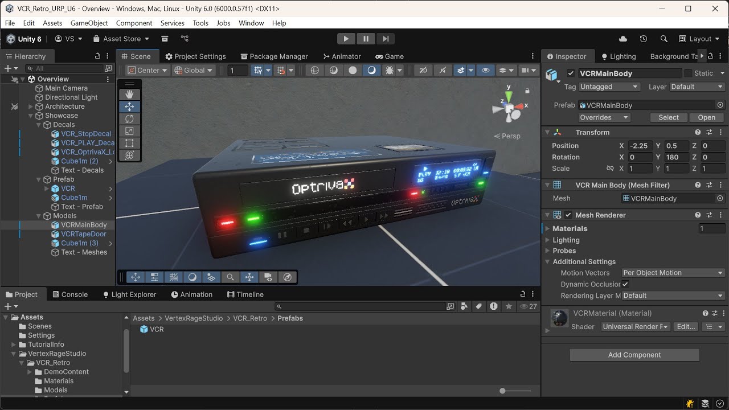
Task: Toggle the Hierarchy panel lock
Action: click(x=97, y=56)
